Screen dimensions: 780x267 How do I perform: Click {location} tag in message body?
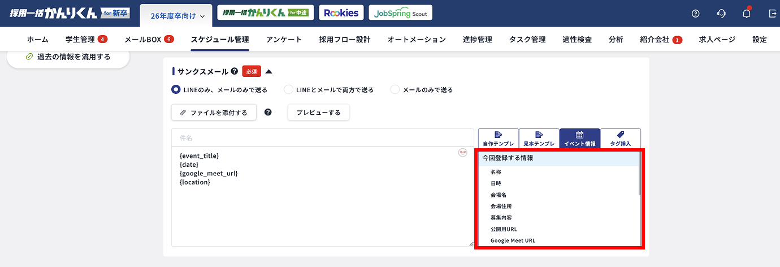[x=194, y=182]
